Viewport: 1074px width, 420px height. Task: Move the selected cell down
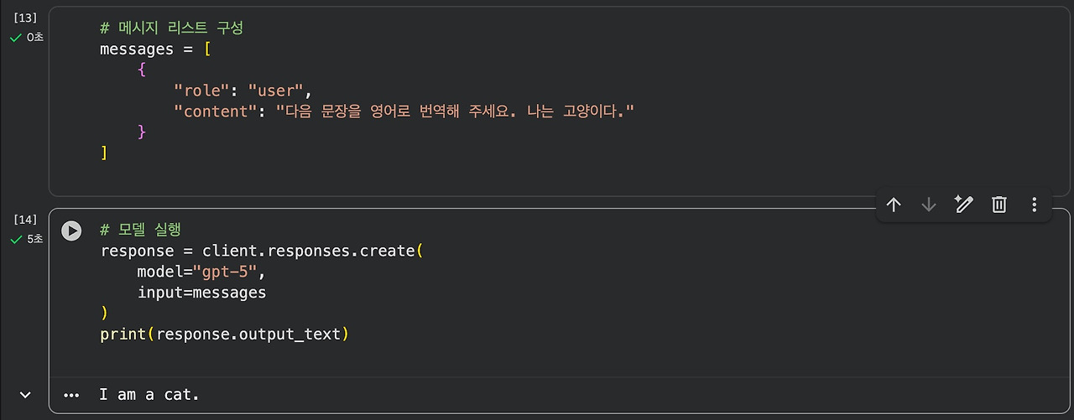(x=928, y=205)
